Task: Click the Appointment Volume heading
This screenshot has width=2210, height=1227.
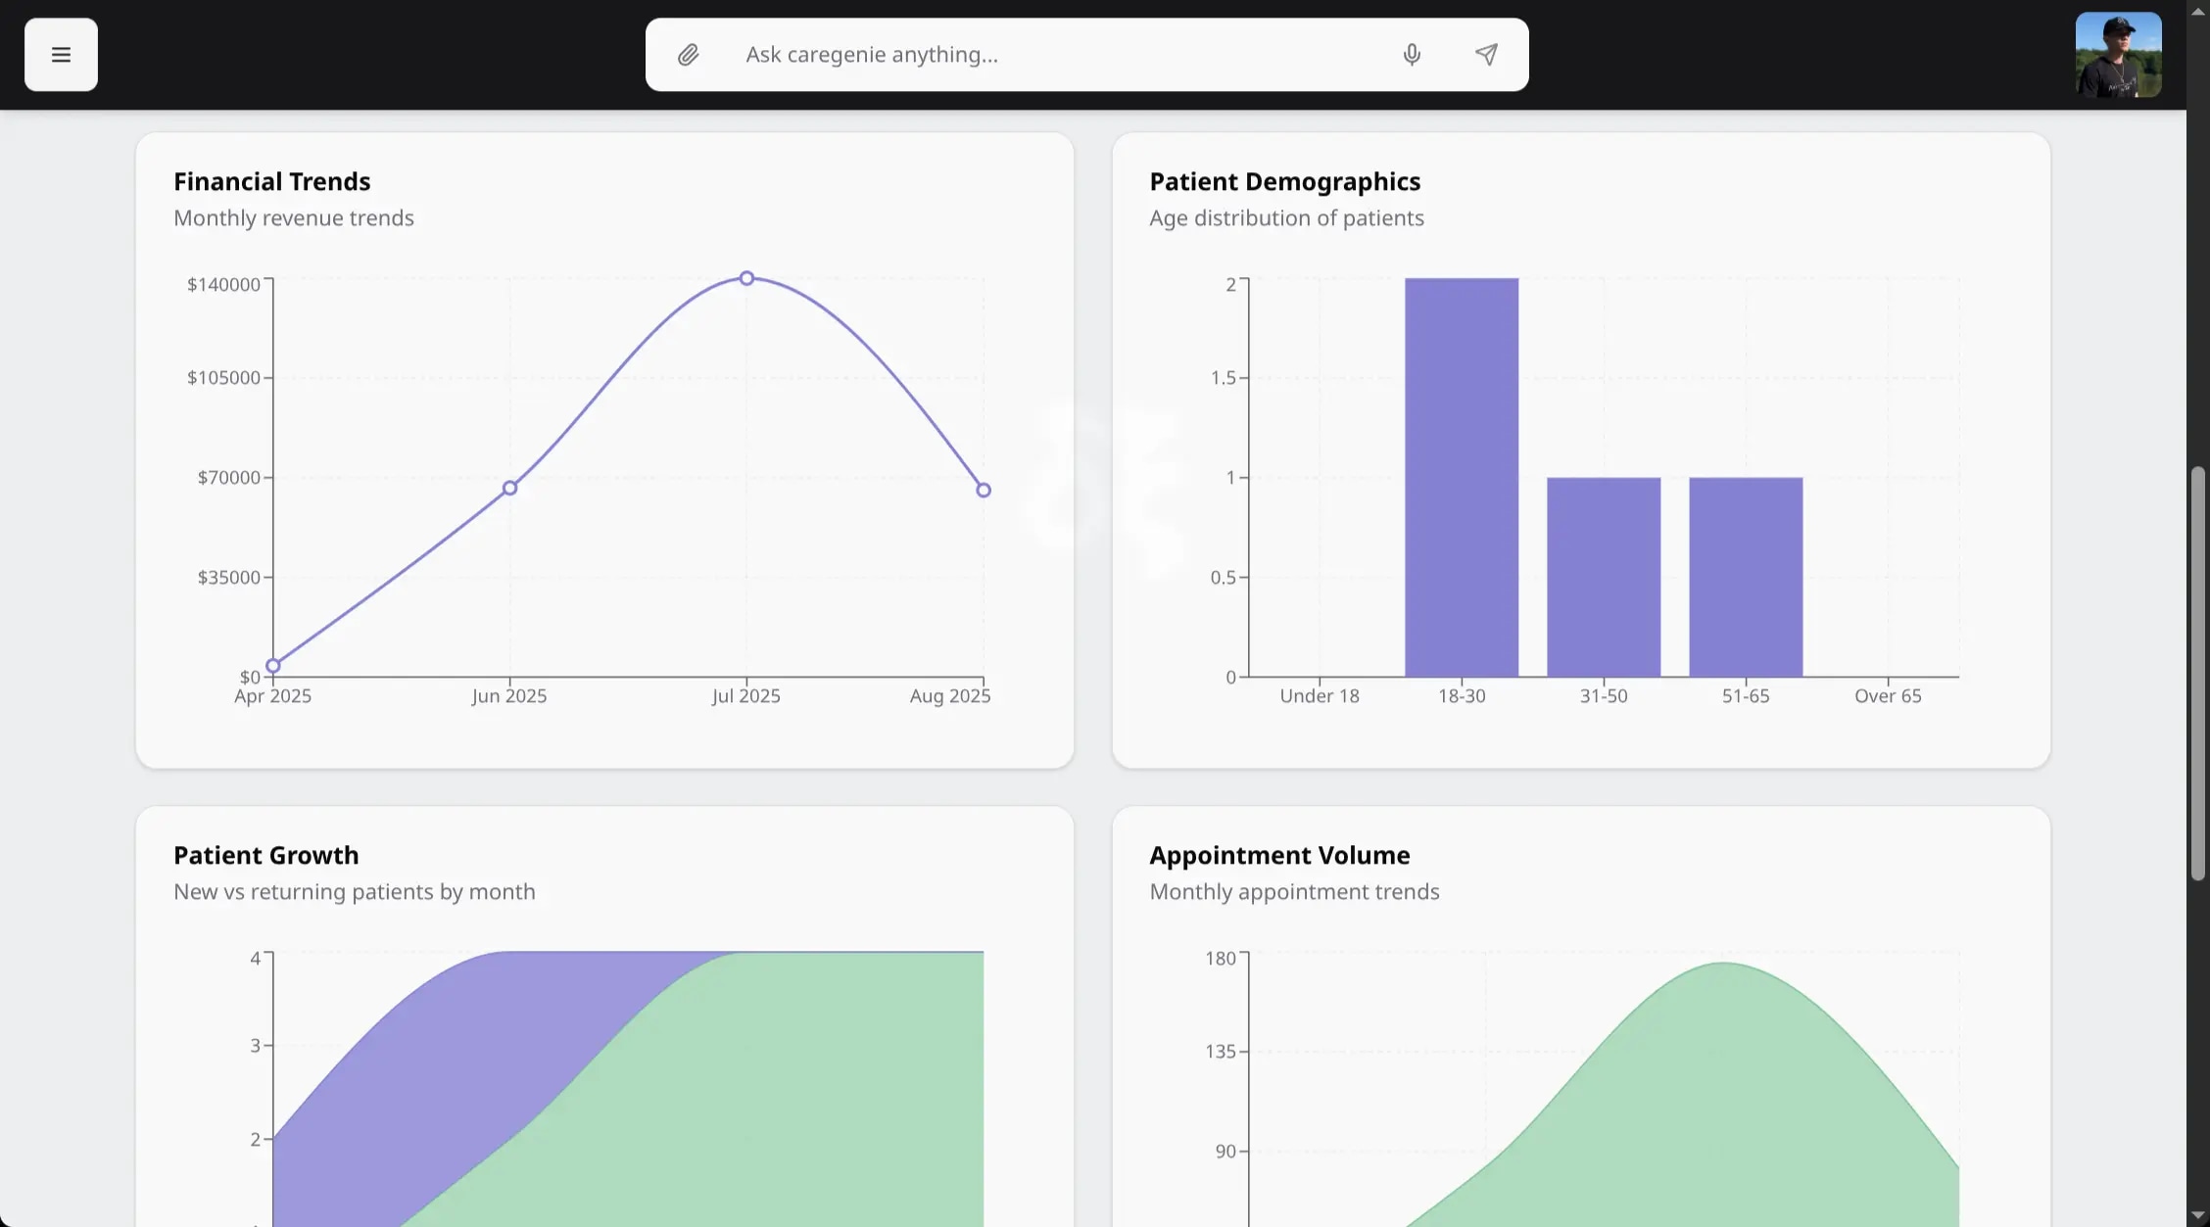Action: (x=1279, y=856)
